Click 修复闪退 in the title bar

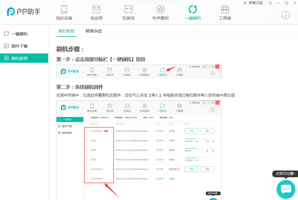pos(253,3)
